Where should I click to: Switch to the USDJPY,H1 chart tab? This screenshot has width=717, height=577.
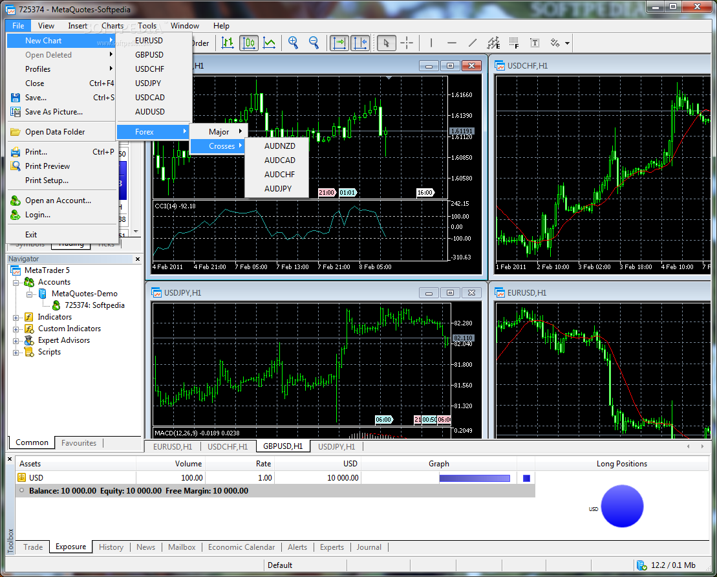[x=337, y=446]
